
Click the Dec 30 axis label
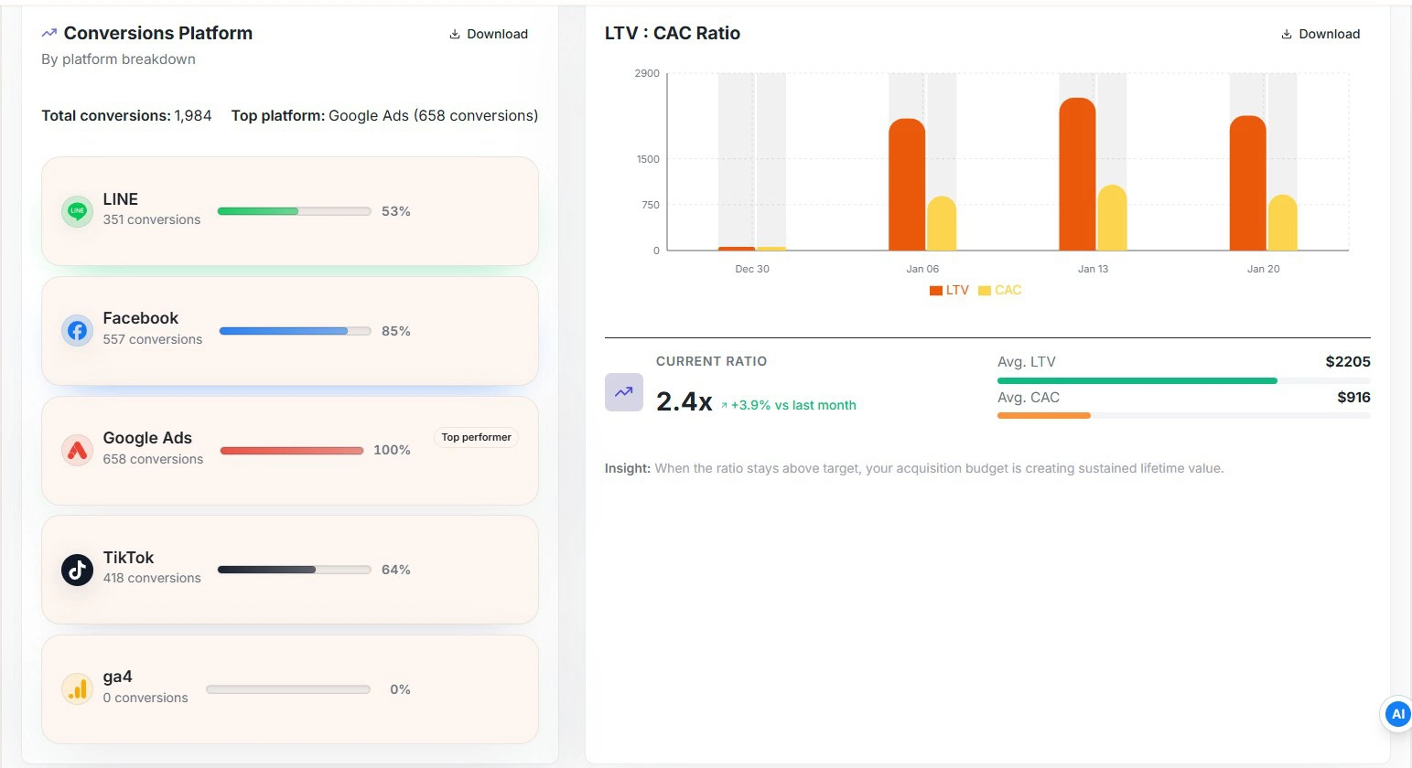pyautogui.click(x=751, y=268)
